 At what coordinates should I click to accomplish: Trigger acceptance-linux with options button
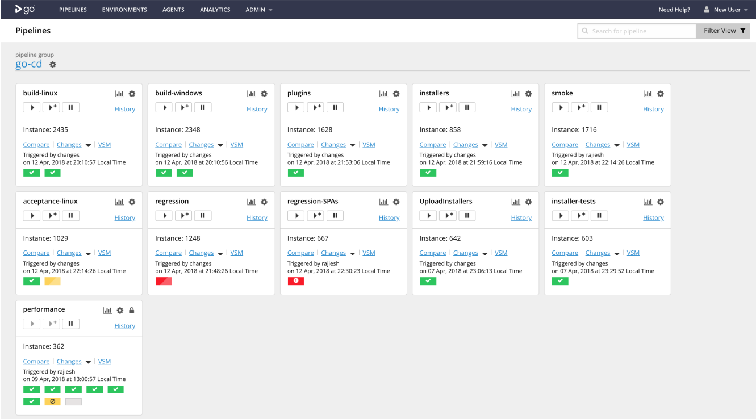click(x=51, y=216)
